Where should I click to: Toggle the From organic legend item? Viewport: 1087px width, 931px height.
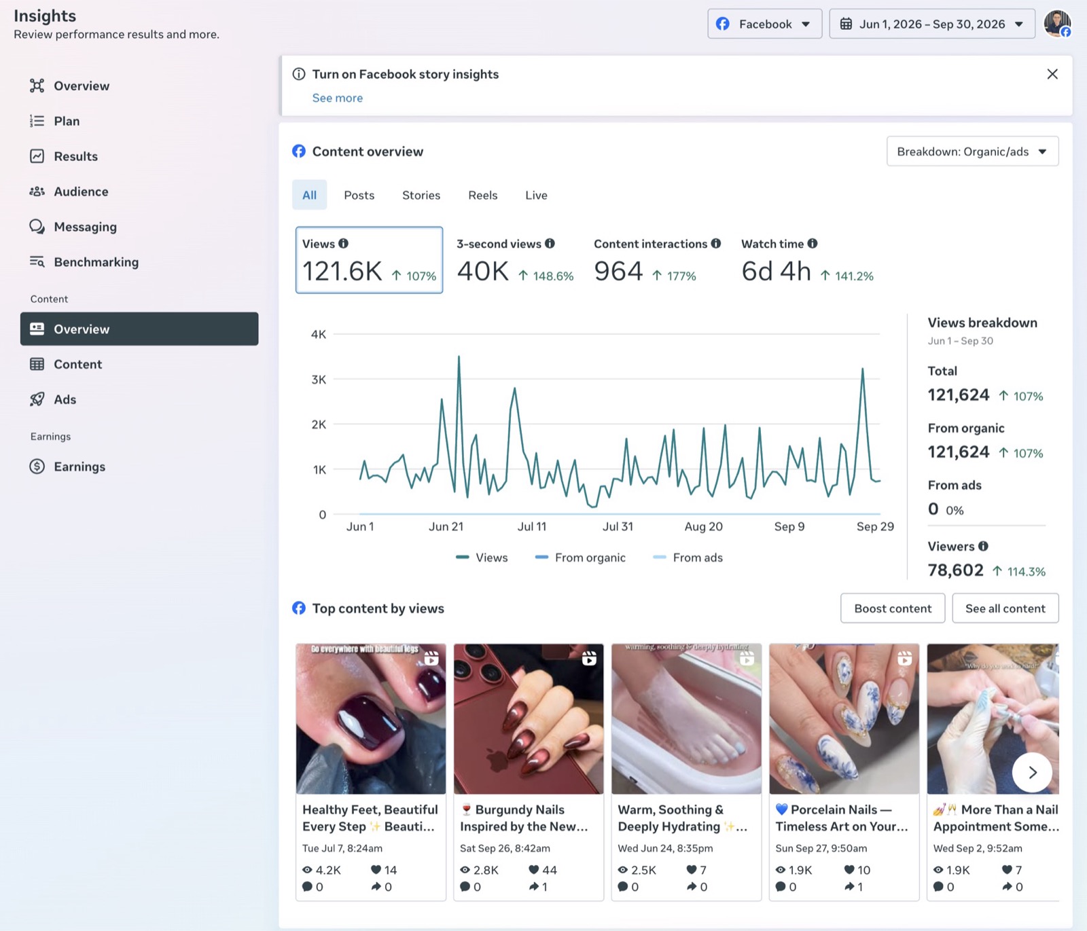point(580,558)
